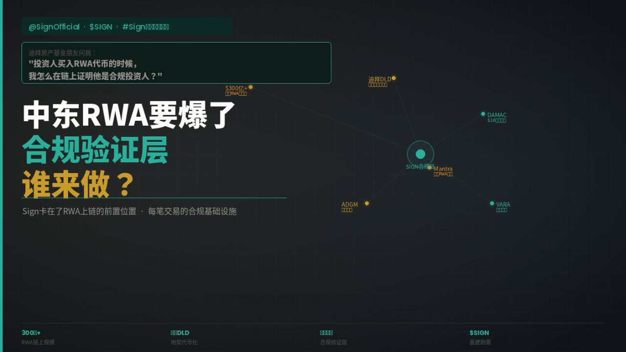Click the gold headline '谁来做？'
Screen dimensions: 626x352
tap(78, 184)
